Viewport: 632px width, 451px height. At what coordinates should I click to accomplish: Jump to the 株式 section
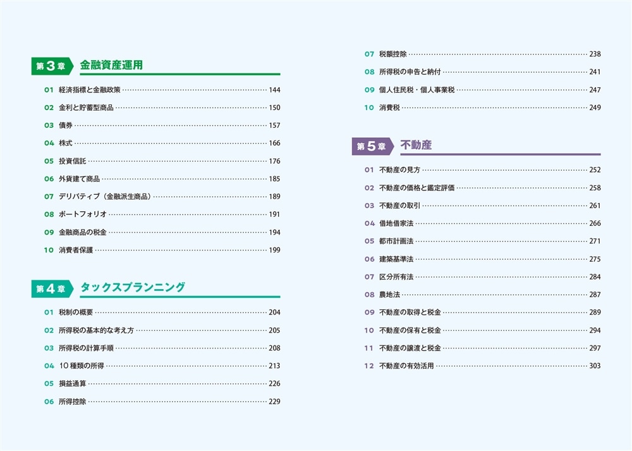tap(65, 143)
